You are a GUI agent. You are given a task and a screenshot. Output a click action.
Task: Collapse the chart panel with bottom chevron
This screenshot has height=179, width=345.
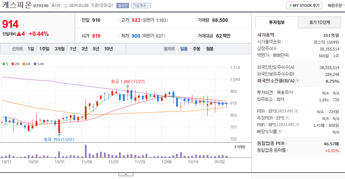coord(126,174)
